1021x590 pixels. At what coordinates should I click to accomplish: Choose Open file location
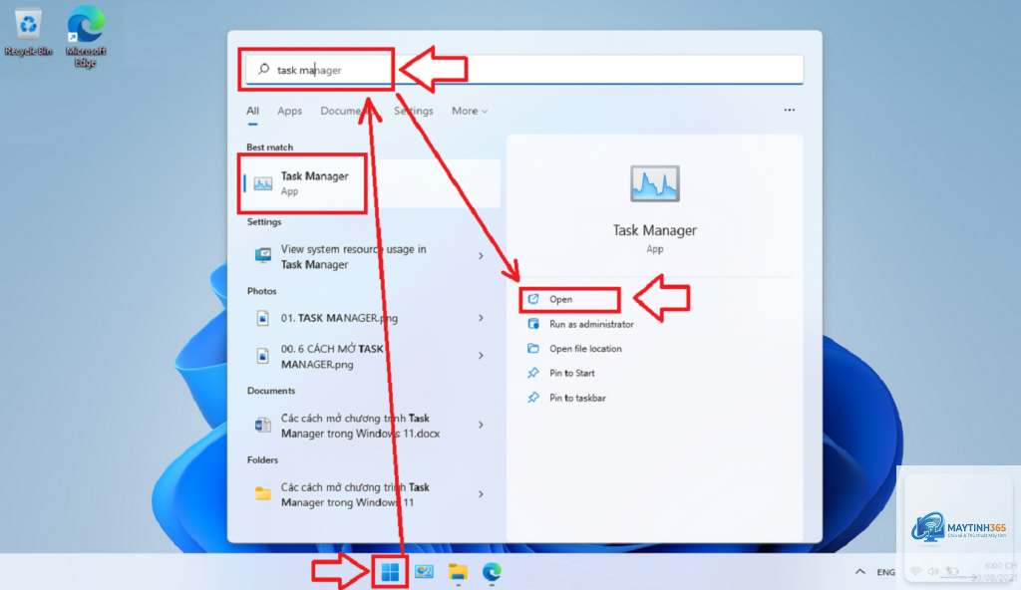click(585, 349)
